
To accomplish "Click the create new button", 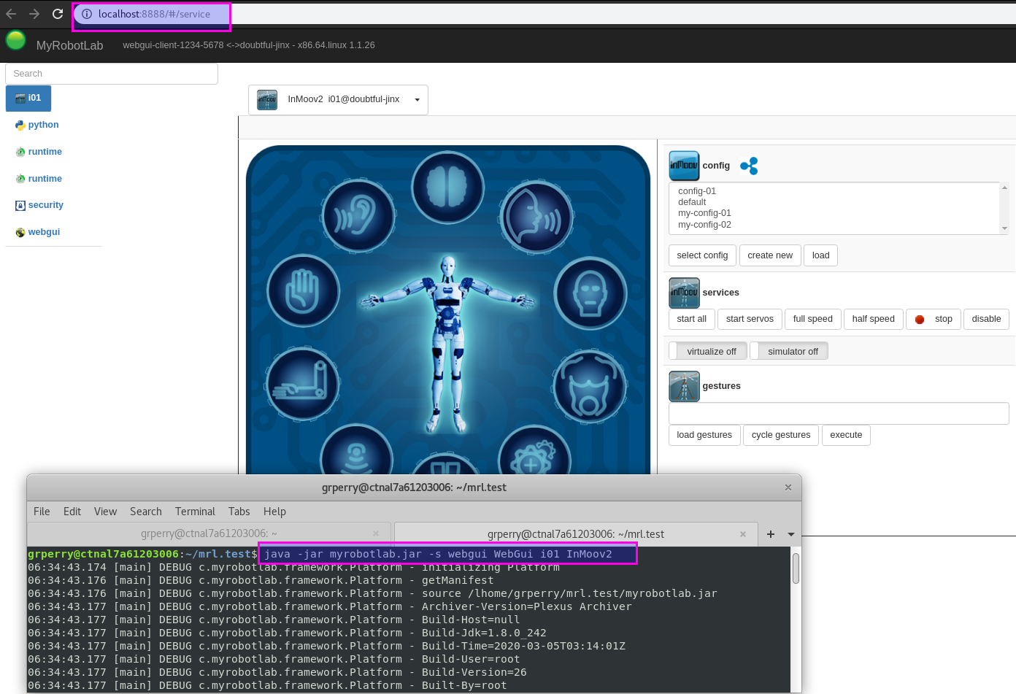I will [770, 255].
